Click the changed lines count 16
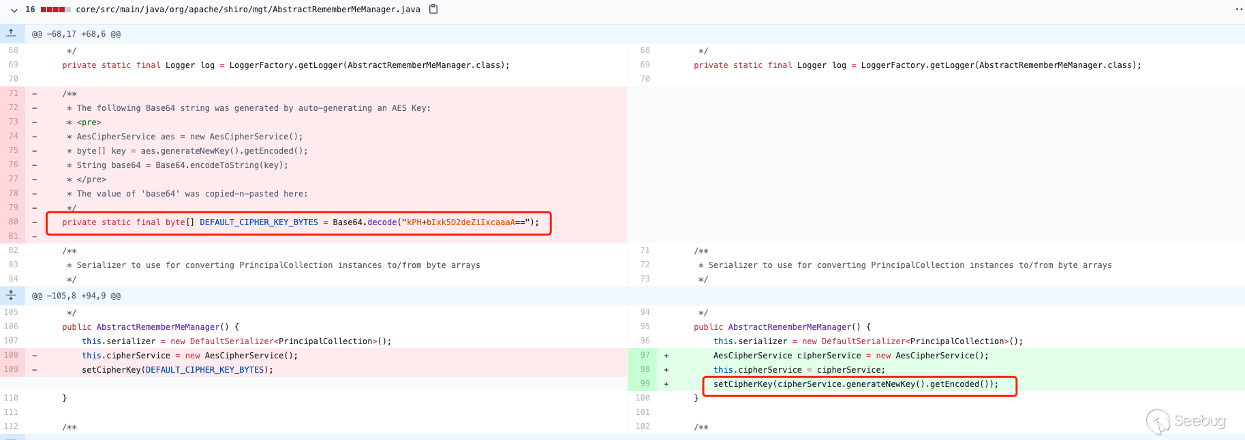 30,10
